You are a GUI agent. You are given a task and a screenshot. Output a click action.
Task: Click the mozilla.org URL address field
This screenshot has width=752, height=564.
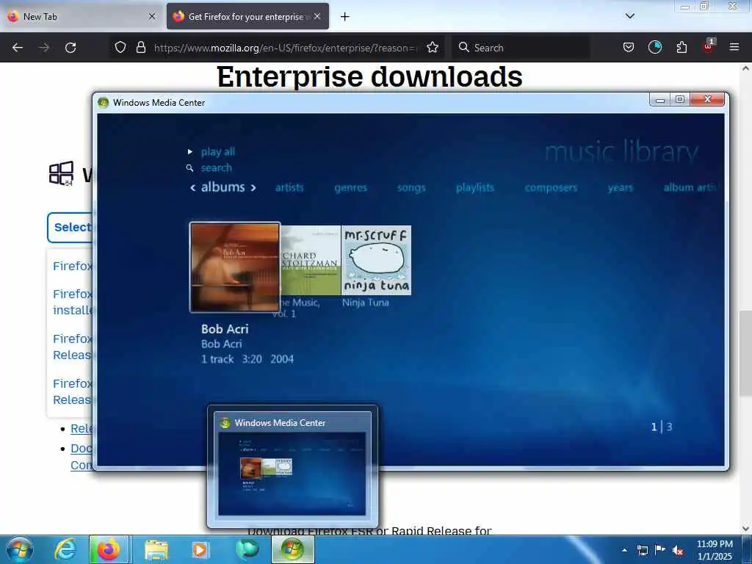coord(286,48)
